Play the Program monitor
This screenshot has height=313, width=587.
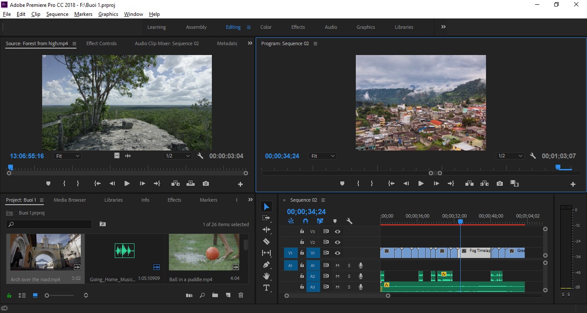421,184
